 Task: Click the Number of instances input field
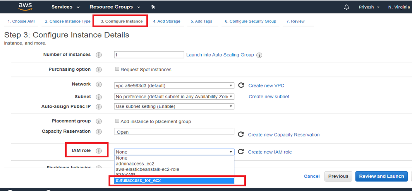point(149,55)
